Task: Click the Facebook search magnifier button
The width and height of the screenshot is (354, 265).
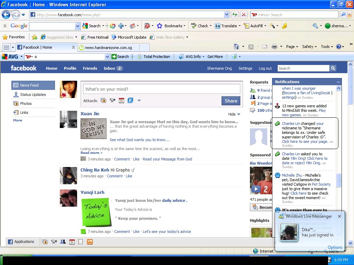Action: click(333, 68)
